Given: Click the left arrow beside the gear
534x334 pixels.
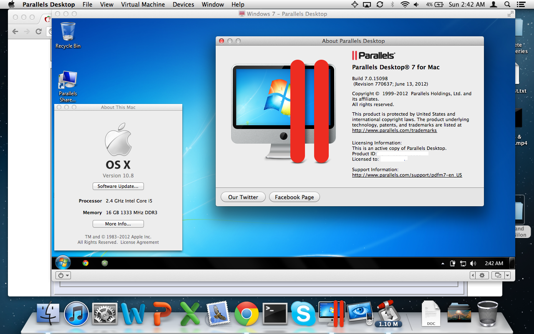Looking at the screenshot, I should tap(473, 275).
